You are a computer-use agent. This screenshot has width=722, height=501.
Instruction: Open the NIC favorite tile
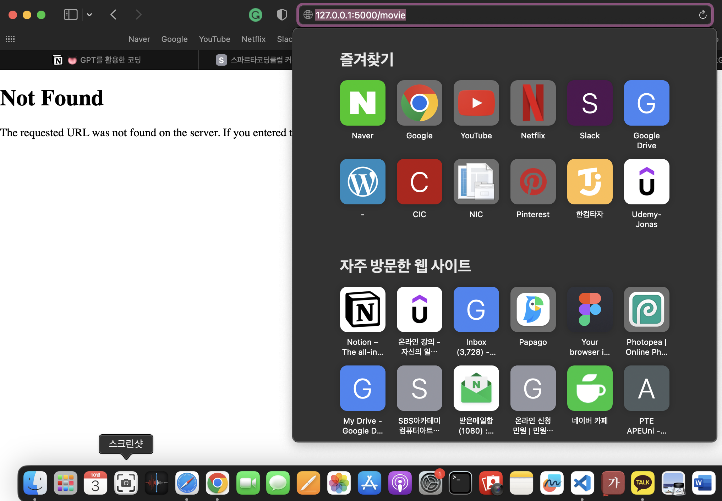coord(476,182)
